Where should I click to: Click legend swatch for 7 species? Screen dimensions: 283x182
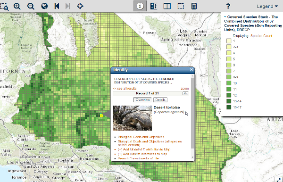click(229, 71)
